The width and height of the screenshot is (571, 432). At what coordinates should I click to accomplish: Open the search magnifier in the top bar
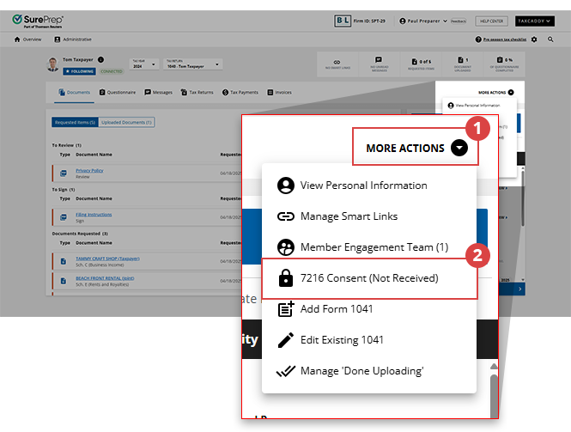[x=550, y=40]
